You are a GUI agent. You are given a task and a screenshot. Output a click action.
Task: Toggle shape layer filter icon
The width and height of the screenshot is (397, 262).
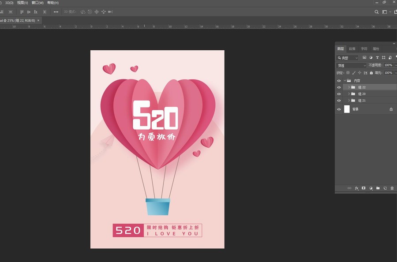click(x=384, y=58)
